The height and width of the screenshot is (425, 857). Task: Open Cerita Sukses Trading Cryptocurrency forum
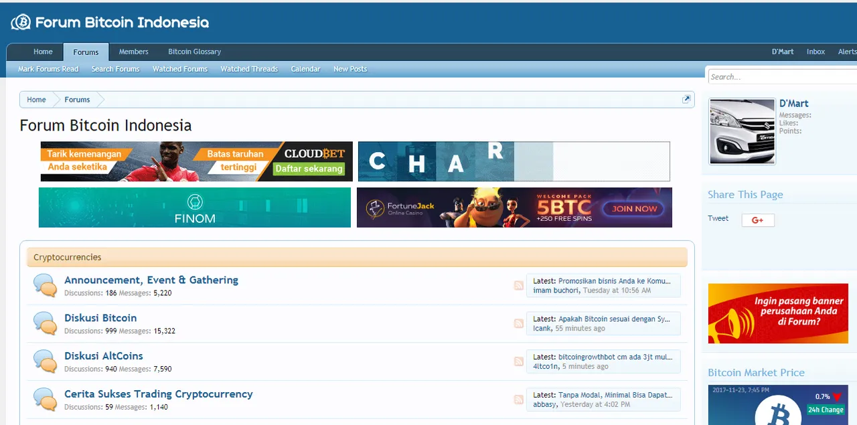(x=159, y=394)
